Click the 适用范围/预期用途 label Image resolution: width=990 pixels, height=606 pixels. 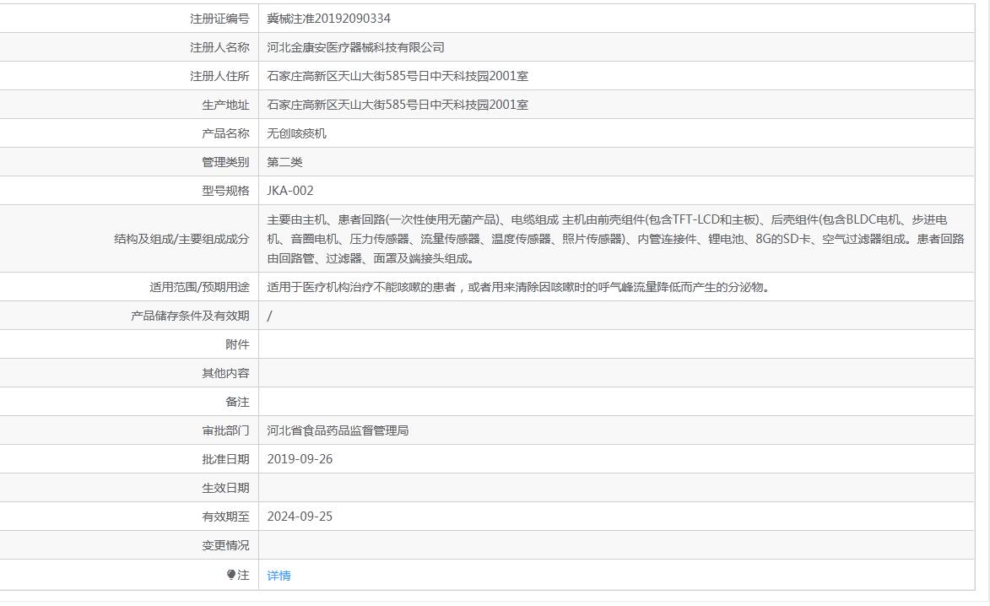click(199, 287)
